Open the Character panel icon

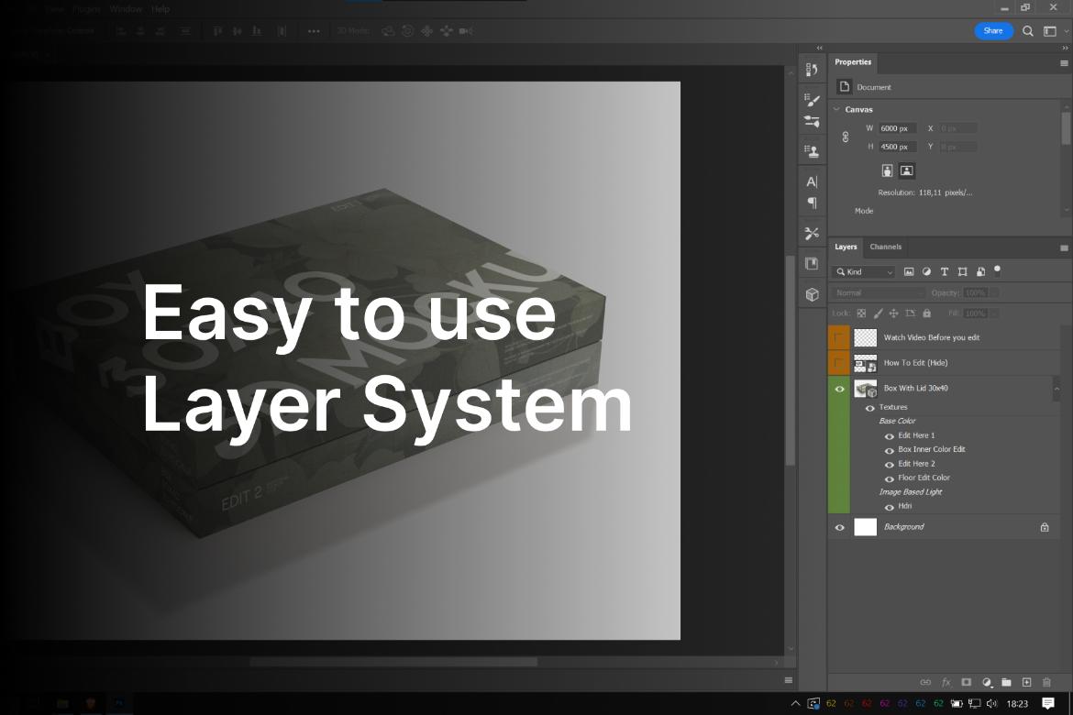[812, 181]
